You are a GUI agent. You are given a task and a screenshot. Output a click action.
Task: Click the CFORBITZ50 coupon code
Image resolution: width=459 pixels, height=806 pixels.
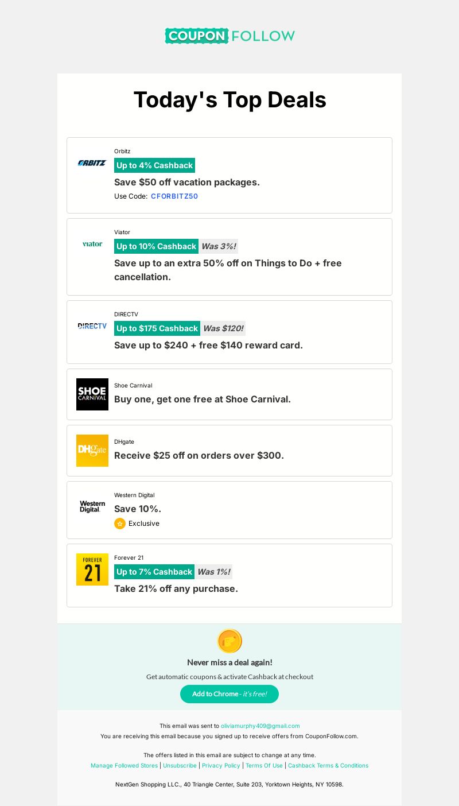pos(174,196)
